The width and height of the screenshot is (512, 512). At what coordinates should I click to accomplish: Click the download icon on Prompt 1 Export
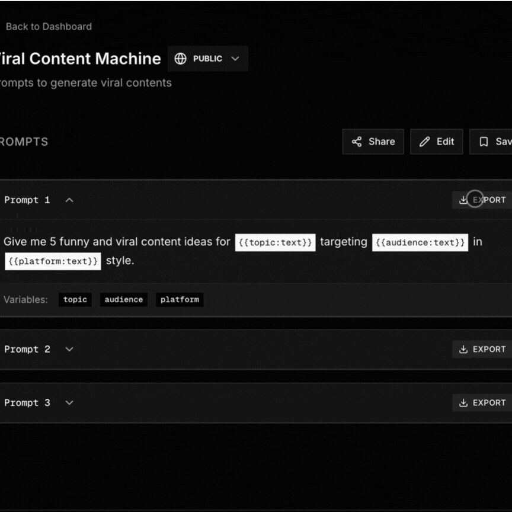click(x=465, y=200)
